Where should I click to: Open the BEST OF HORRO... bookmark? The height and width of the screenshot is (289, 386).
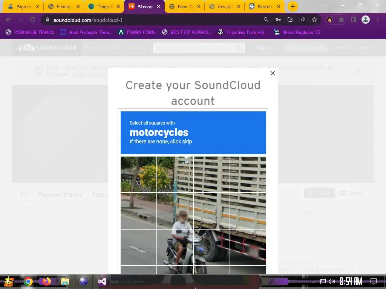[187, 32]
